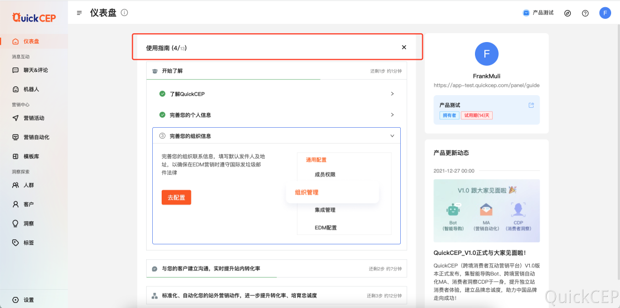Click the person icon for 客户
The height and width of the screenshot is (308, 620).
coord(15,205)
